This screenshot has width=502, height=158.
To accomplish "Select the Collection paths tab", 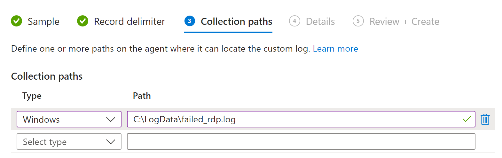I will pyautogui.click(x=228, y=21).
